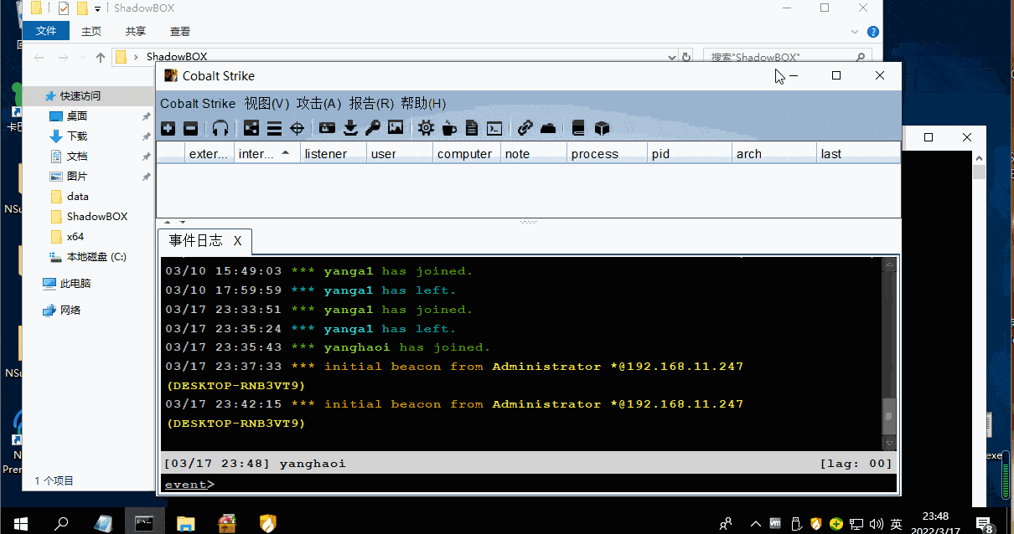Click the event> command input field
The width and height of the screenshot is (1014, 534).
(x=529, y=484)
